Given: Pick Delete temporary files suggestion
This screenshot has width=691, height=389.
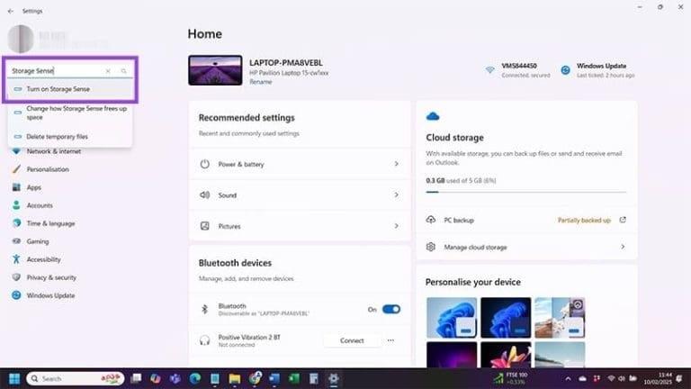Looking at the screenshot, I should 70,137.
